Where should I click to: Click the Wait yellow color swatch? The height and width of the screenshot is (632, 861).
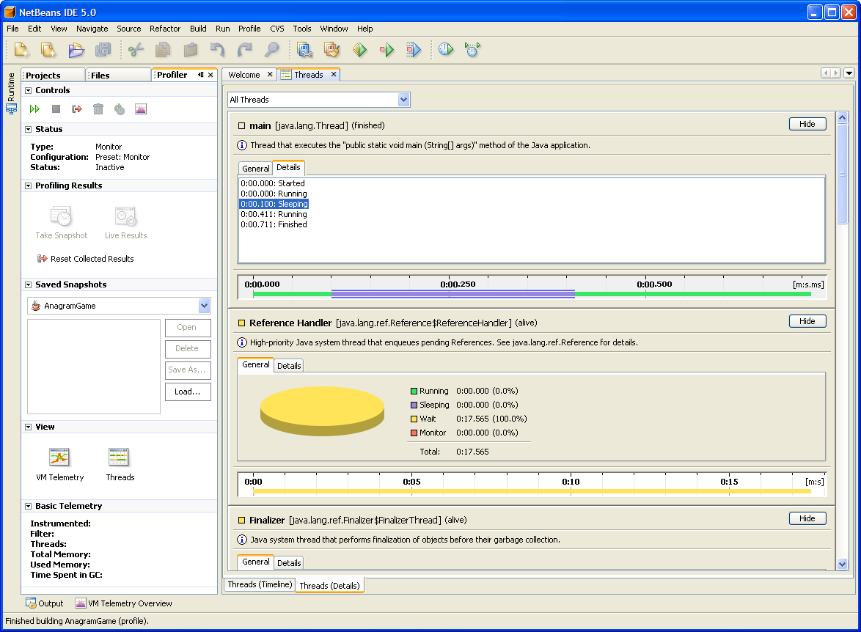pos(414,419)
